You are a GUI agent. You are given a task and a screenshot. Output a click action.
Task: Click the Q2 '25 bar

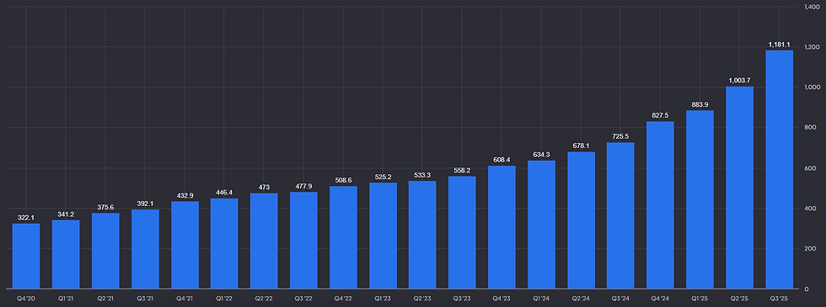click(740, 188)
